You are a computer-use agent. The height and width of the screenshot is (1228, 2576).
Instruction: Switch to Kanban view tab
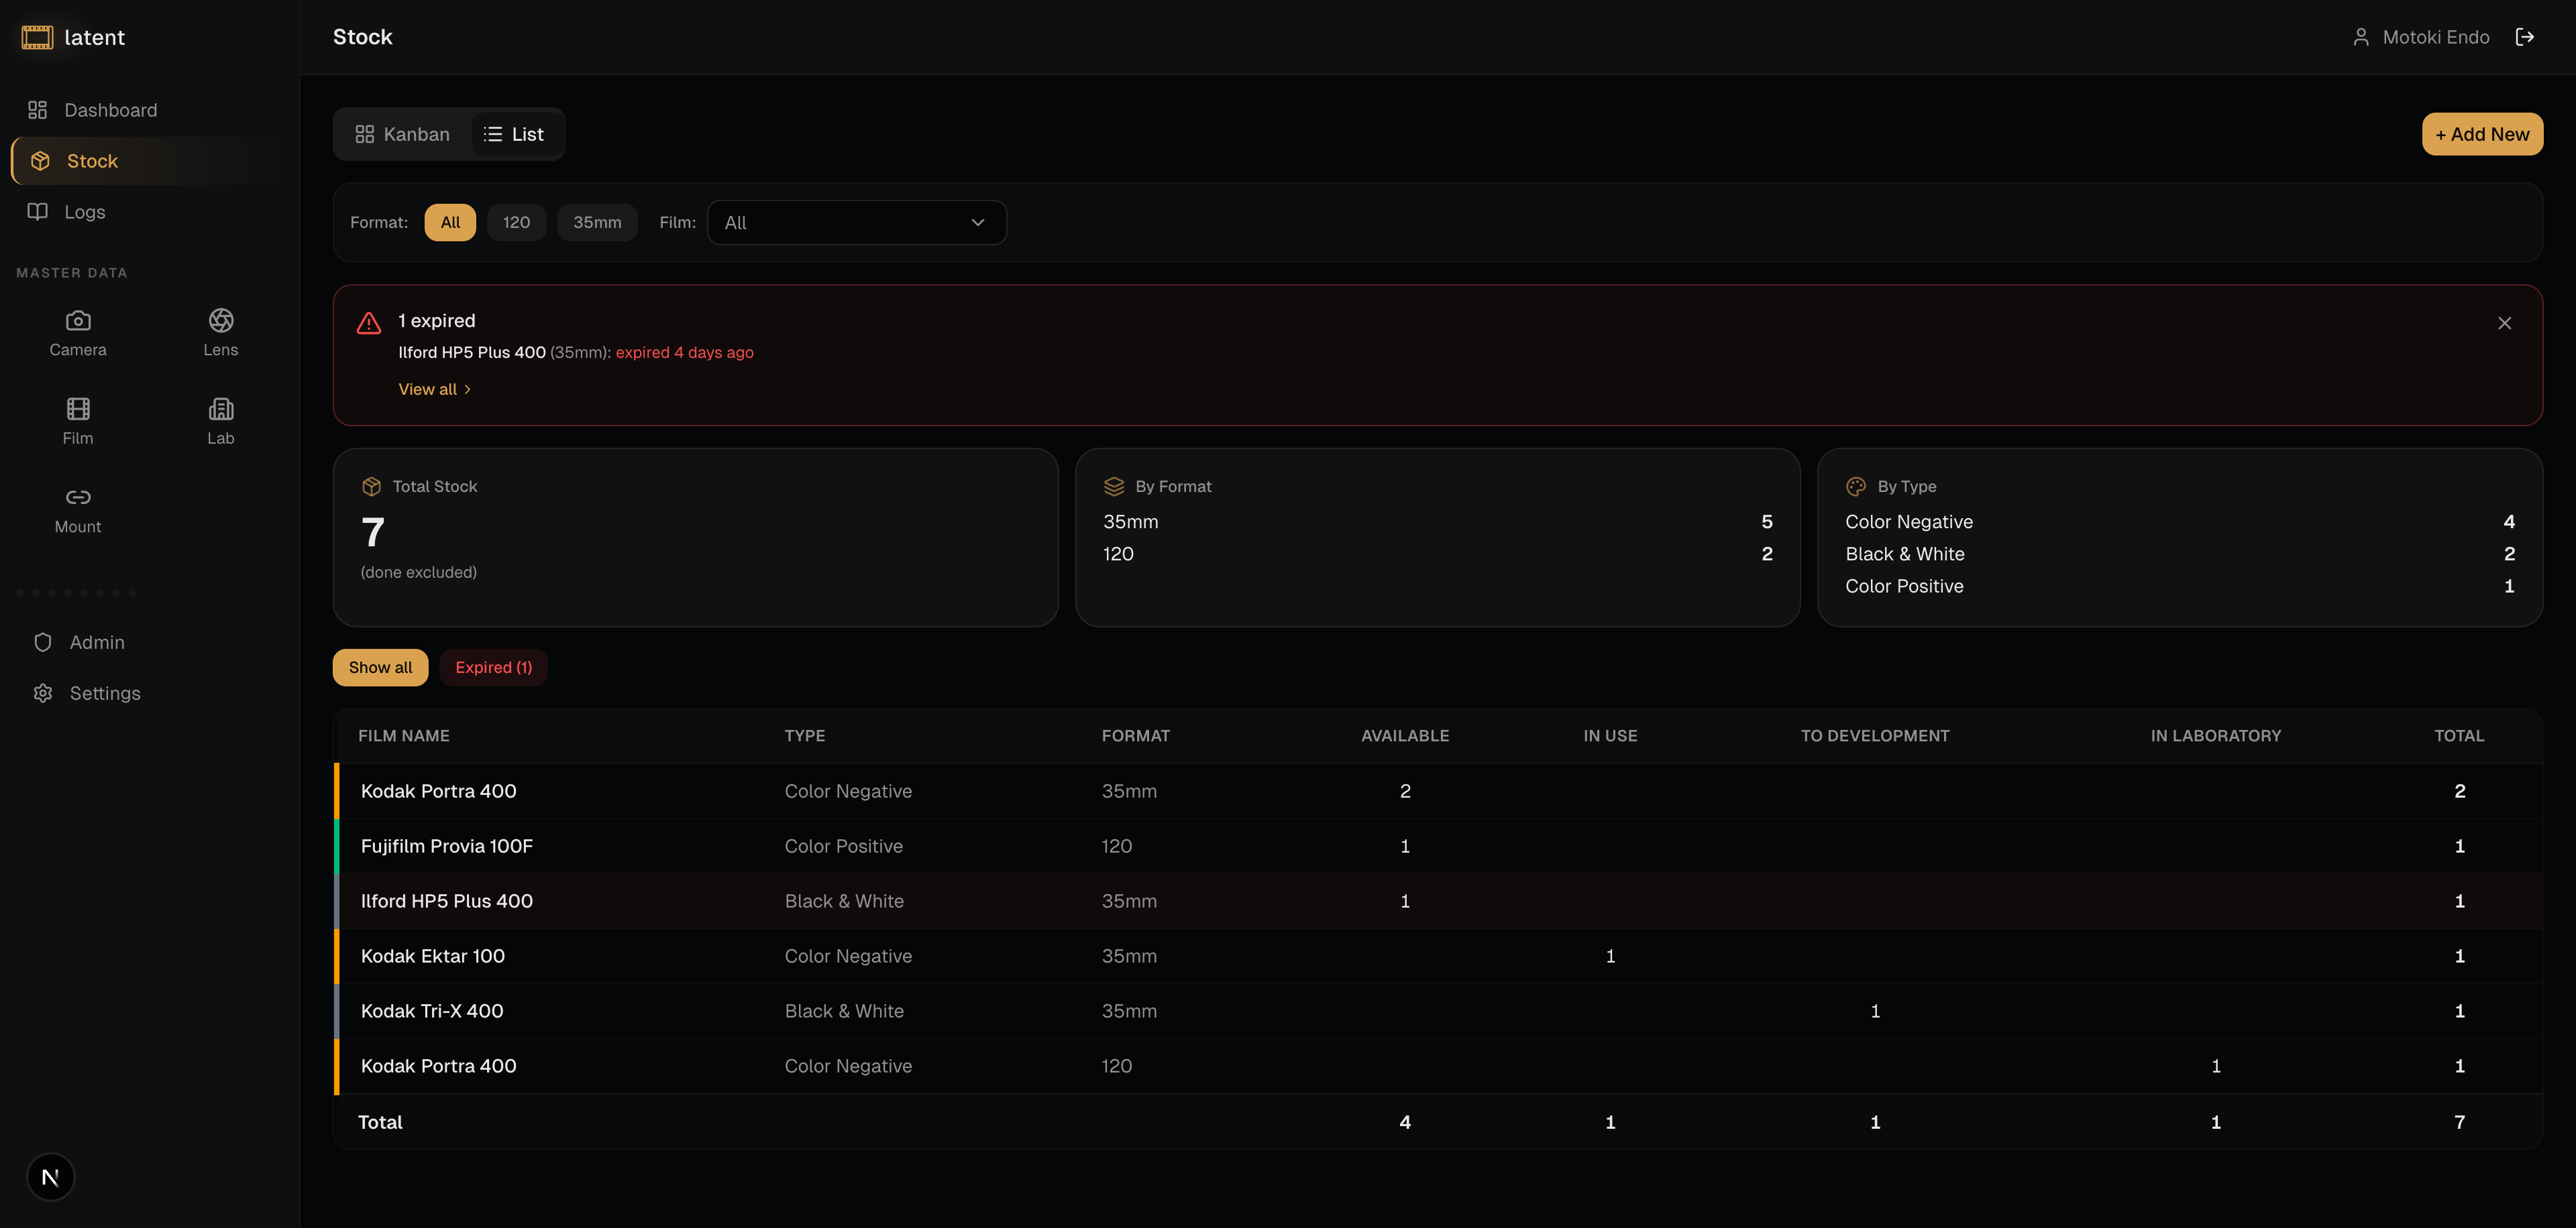click(402, 134)
